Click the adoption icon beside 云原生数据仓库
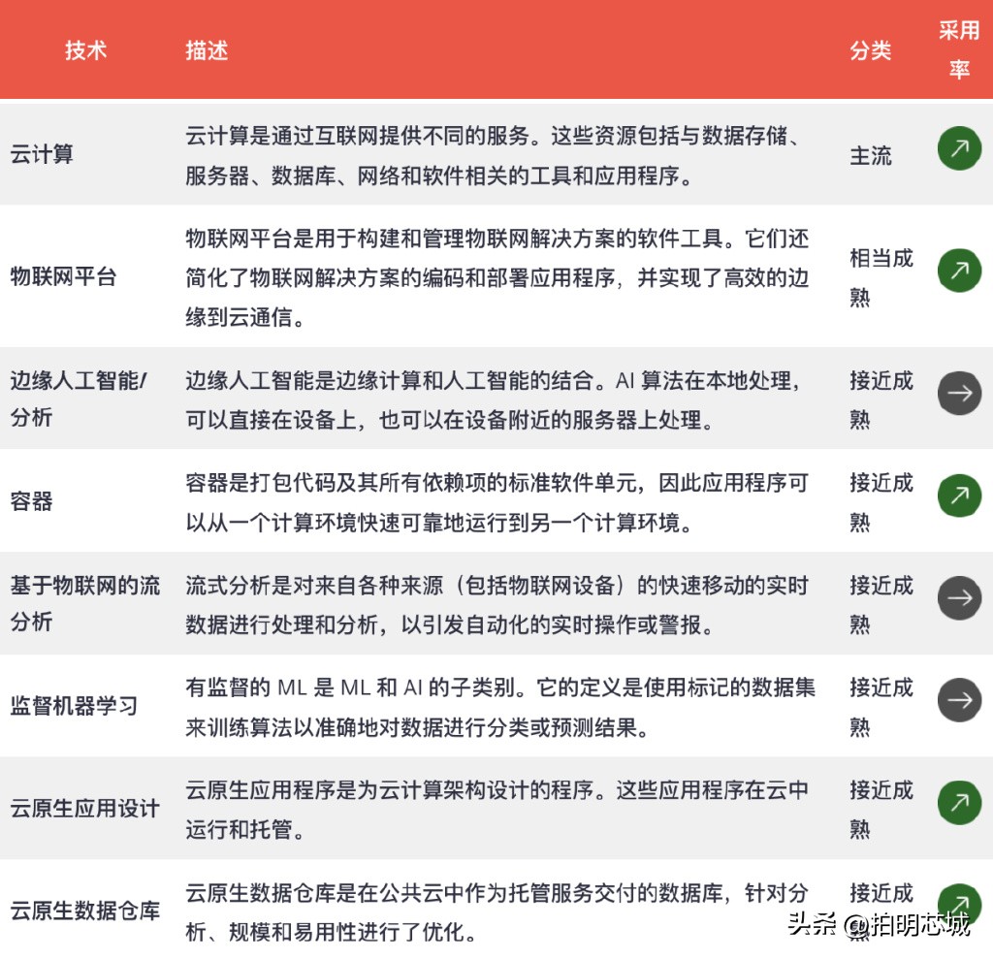 pyautogui.click(x=959, y=905)
